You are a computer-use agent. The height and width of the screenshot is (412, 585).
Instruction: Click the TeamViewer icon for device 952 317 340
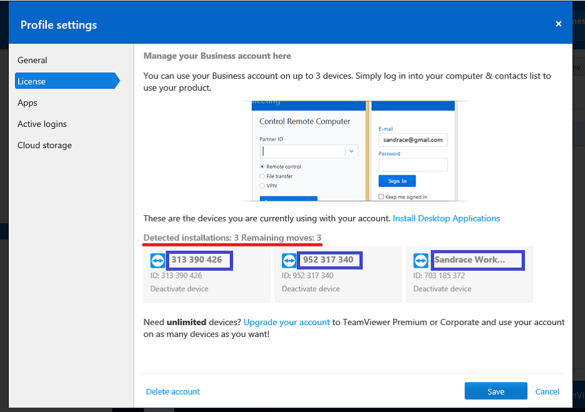pyautogui.click(x=289, y=261)
